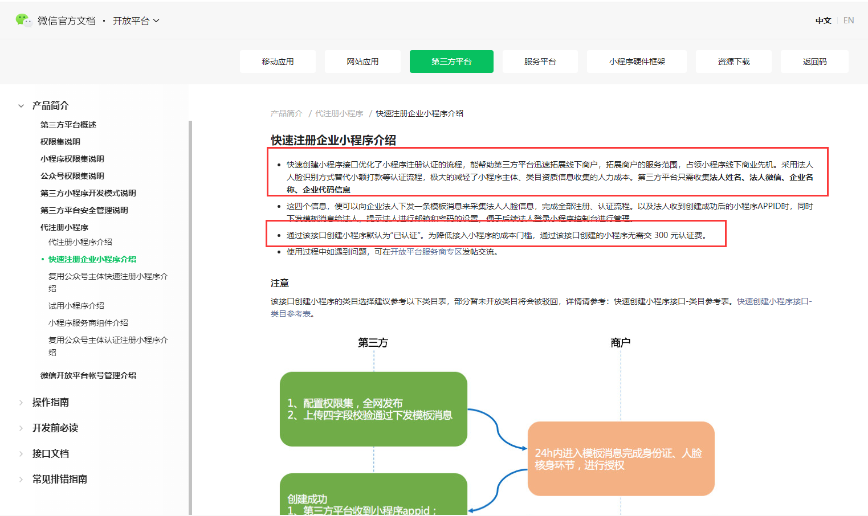868x516 pixels.
Task: Click the 注意 heading
Action: (x=280, y=283)
